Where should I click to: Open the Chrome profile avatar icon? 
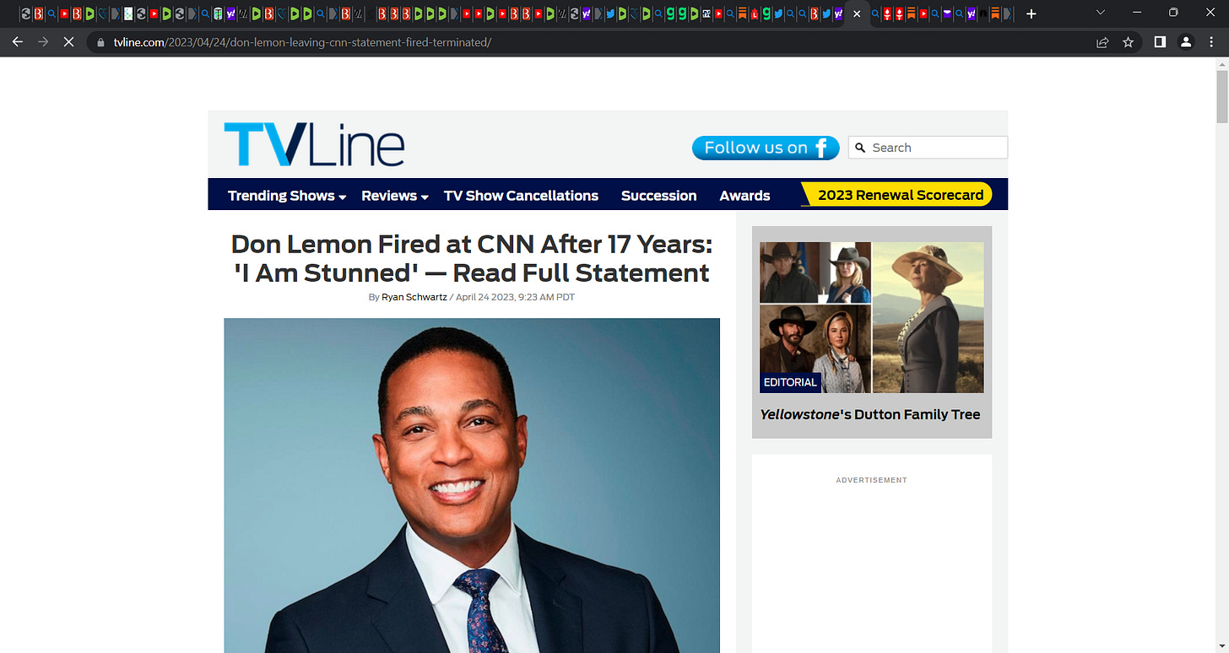coord(1186,42)
